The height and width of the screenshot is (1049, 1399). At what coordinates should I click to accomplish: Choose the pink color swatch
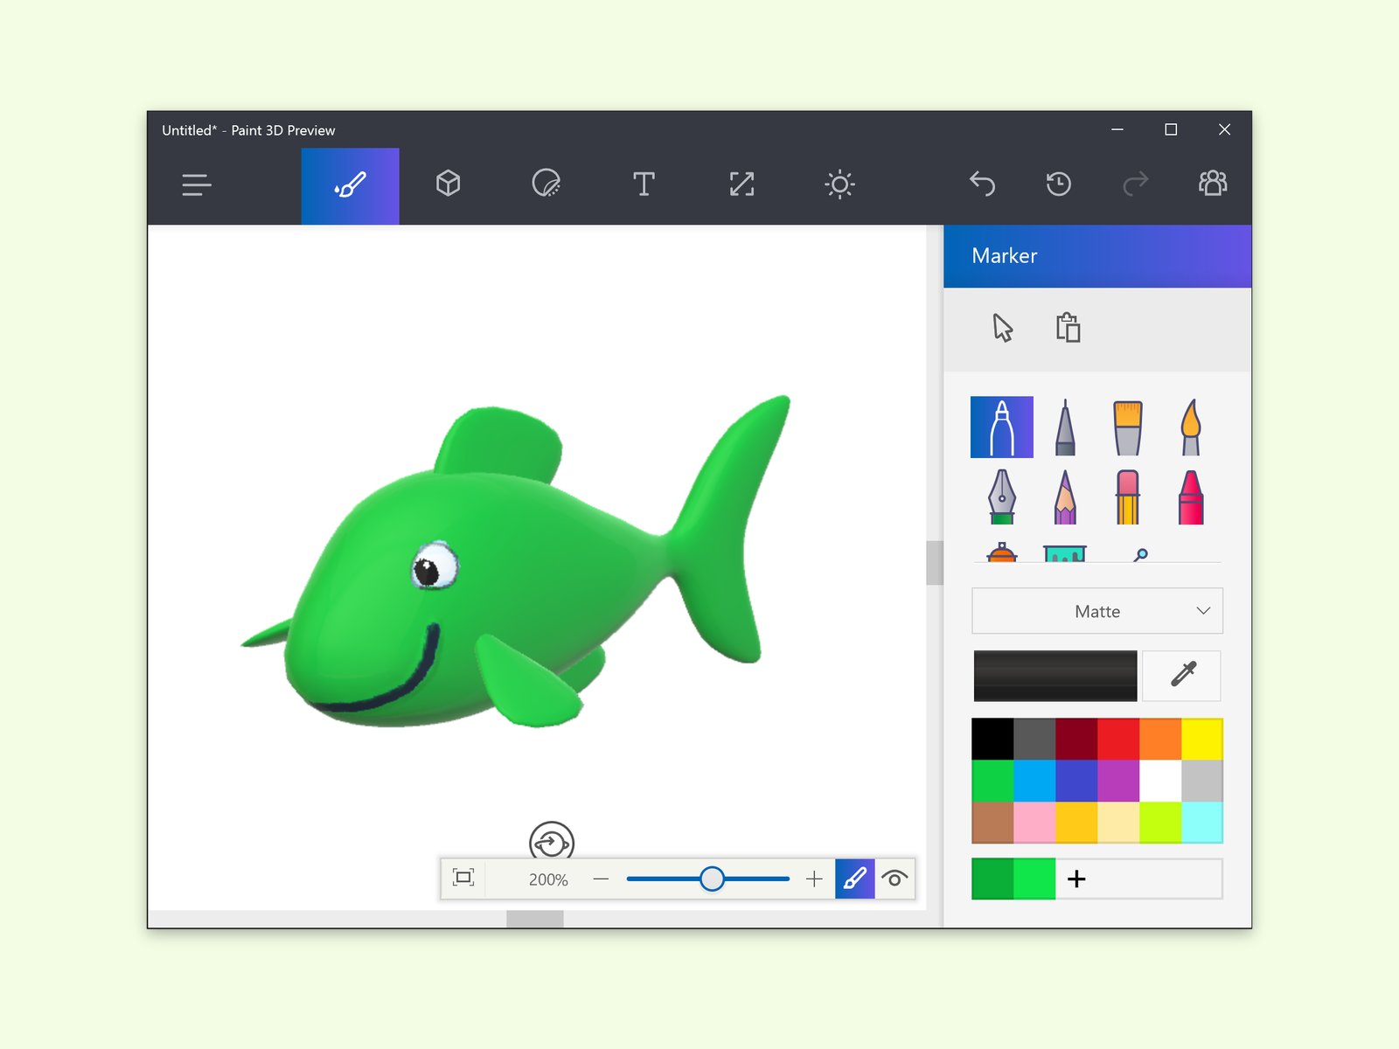pos(1034,823)
